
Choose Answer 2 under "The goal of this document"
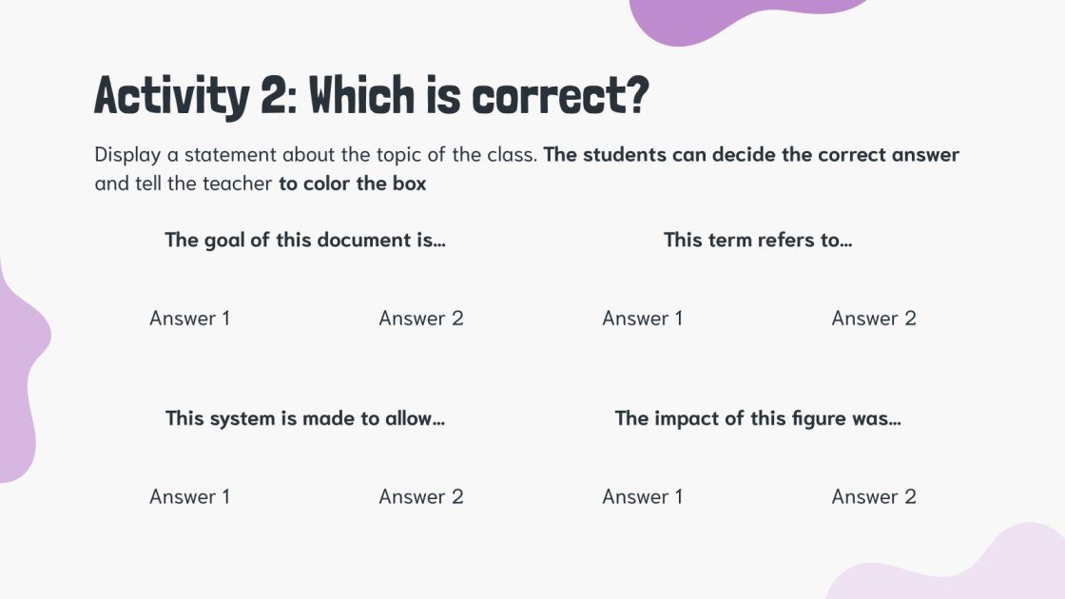pyautogui.click(x=421, y=319)
